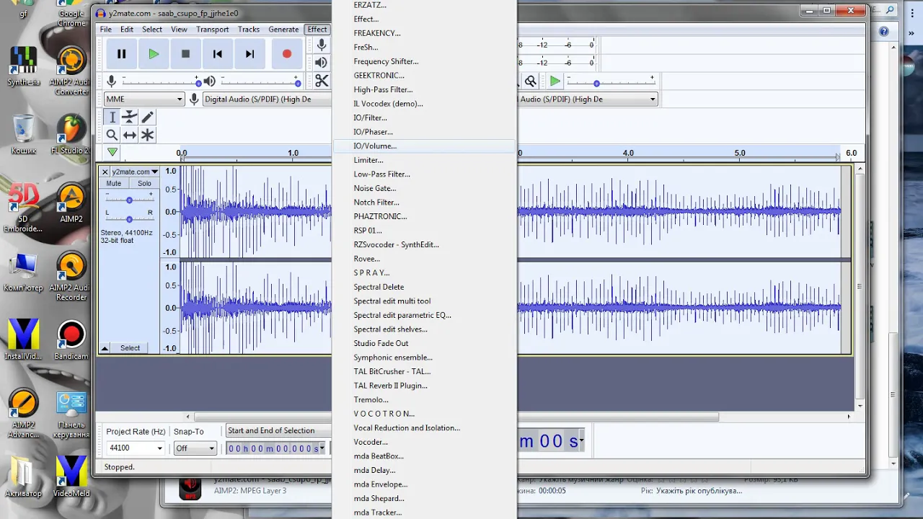Open the Transport menu
923x519 pixels.
(213, 30)
